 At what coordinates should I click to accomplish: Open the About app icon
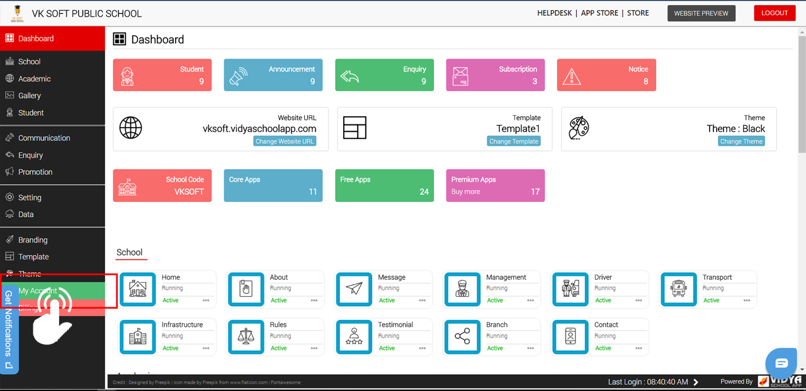click(x=246, y=289)
